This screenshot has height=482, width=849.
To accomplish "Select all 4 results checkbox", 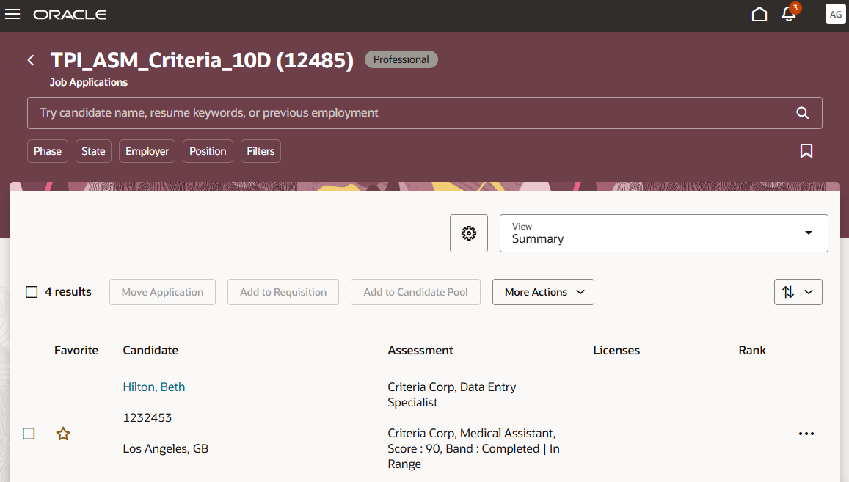I will [x=32, y=292].
